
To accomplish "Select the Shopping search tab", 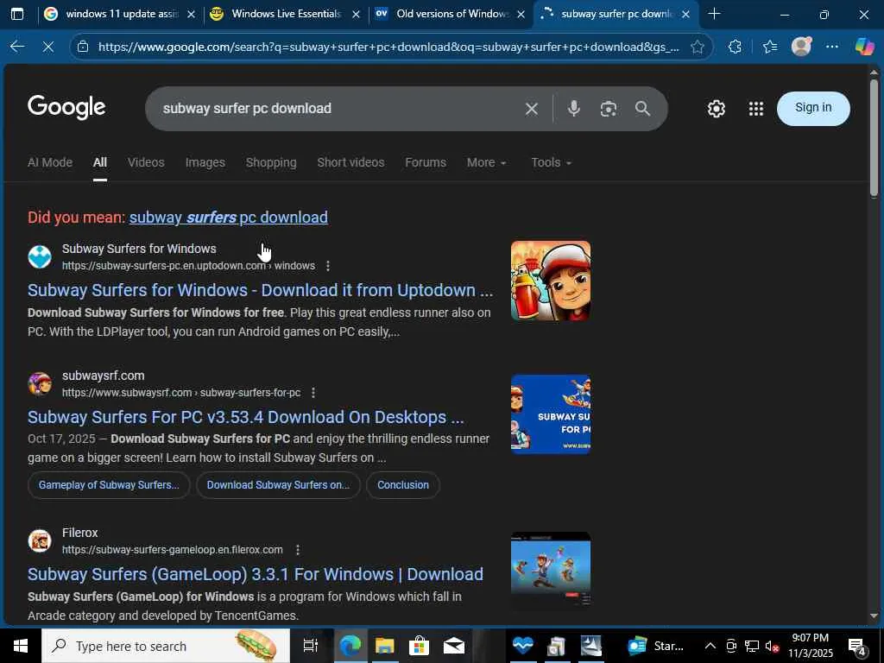I will tap(271, 162).
